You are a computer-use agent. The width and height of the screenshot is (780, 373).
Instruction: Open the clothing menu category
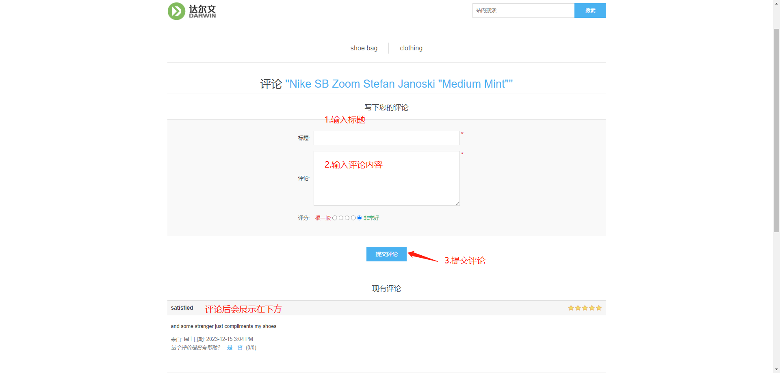[x=411, y=48]
